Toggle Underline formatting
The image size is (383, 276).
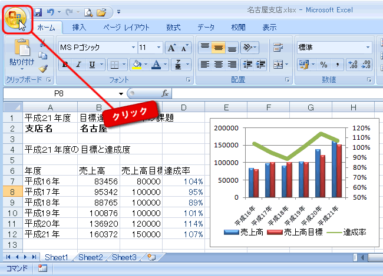pos(92,65)
